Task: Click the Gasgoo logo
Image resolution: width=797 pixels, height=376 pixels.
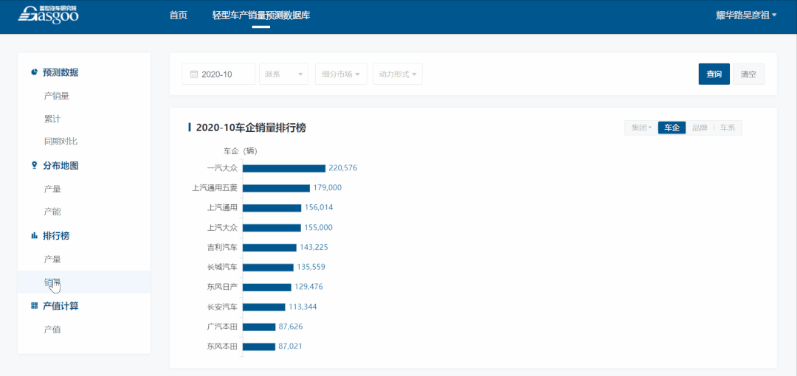Action: (48, 14)
